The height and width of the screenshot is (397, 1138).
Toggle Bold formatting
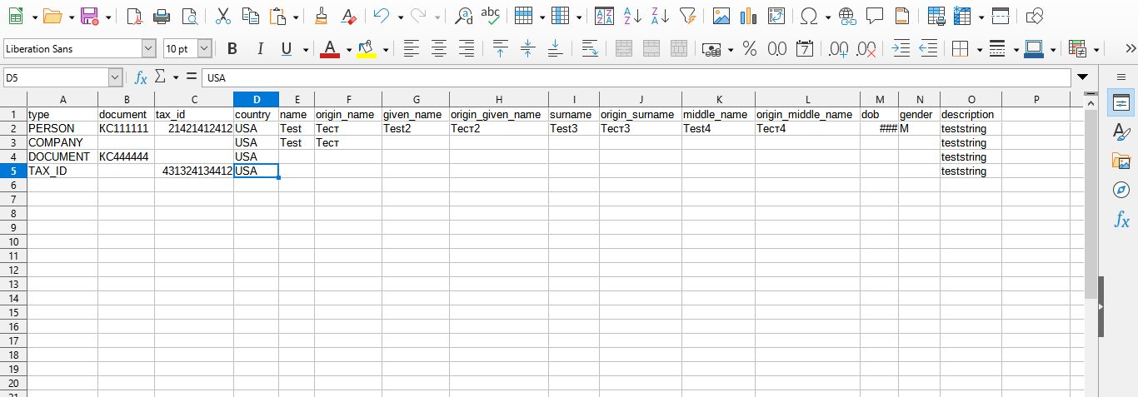[x=232, y=49]
